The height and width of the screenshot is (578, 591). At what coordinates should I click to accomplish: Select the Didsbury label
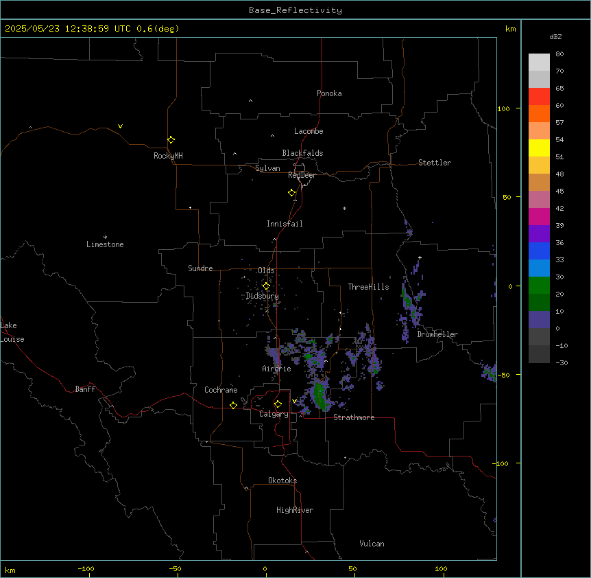click(263, 296)
